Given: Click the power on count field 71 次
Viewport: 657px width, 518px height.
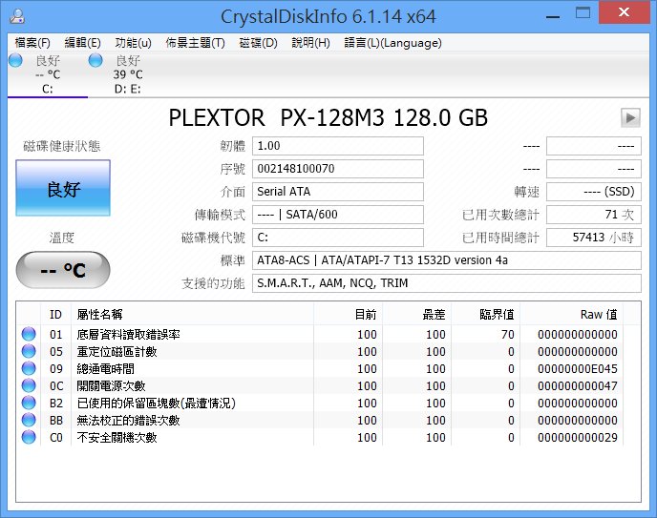Looking at the screenshot, I should (594, 215).
